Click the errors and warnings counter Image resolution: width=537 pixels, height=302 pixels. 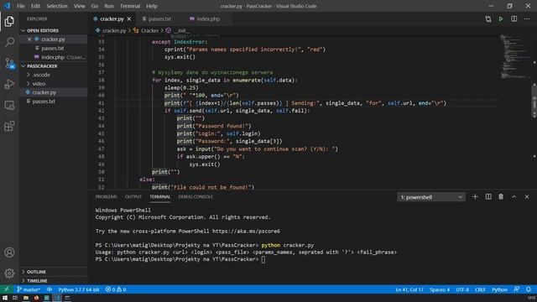[x=116, y=289]
